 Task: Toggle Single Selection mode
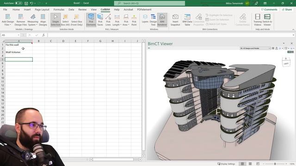(55, 20)
